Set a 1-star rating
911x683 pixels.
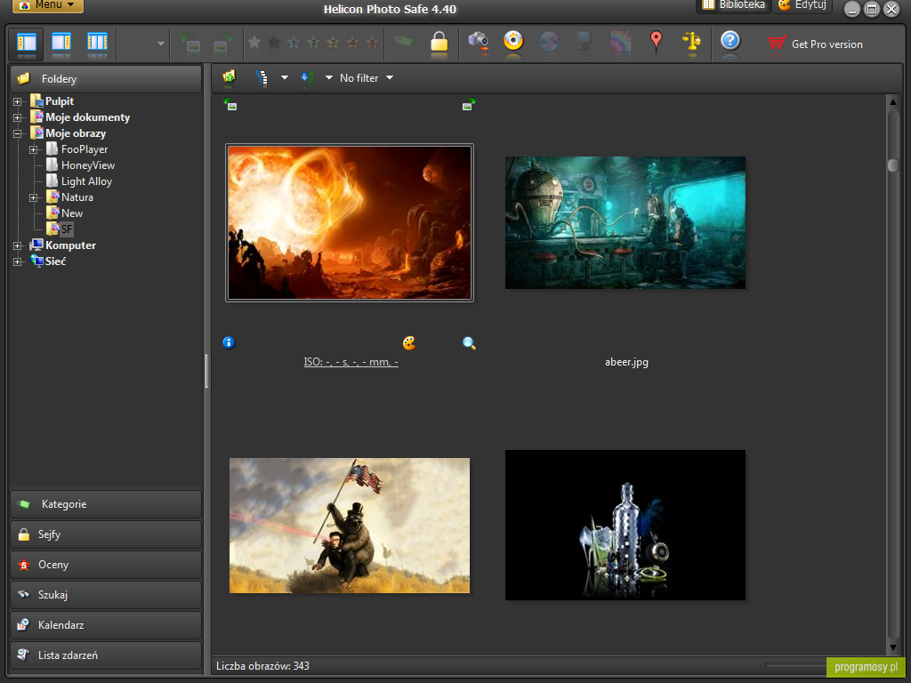pyautogui.click(x=294, y=43)
